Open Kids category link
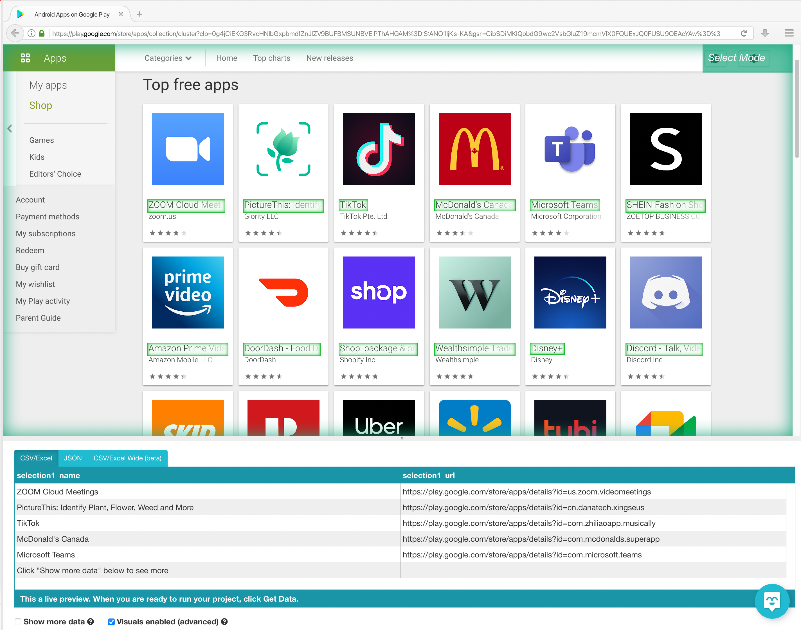 (37, 157)
